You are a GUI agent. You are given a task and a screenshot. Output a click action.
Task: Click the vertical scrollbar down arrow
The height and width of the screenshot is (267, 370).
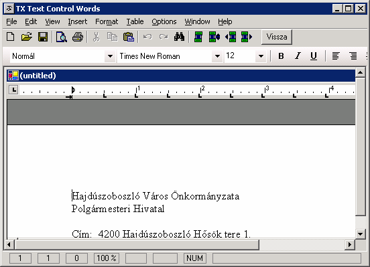(361, 234)
